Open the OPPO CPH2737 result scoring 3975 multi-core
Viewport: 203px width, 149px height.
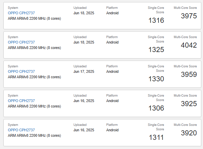[22, 13]
